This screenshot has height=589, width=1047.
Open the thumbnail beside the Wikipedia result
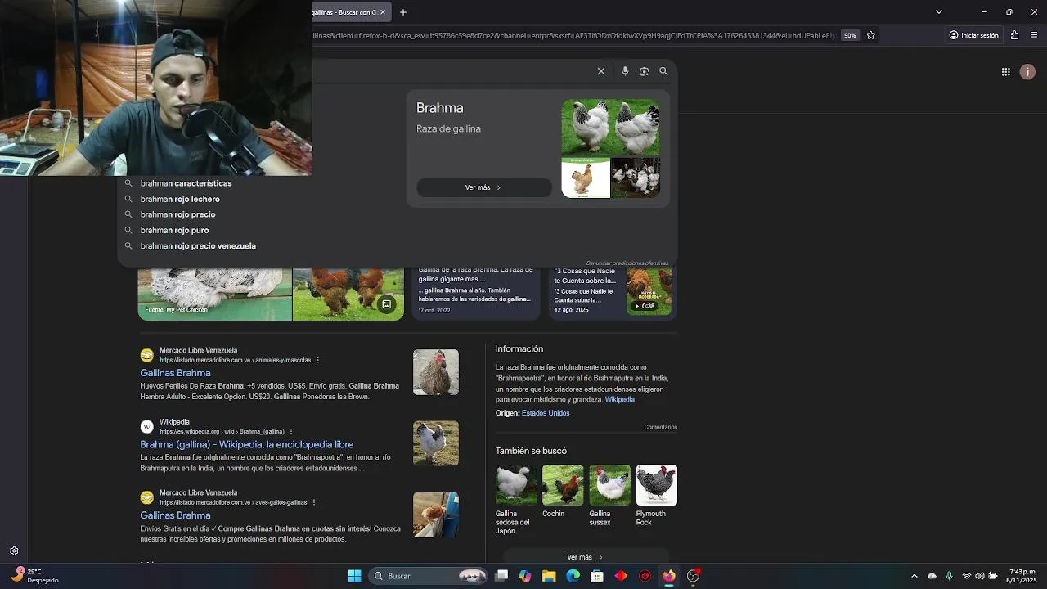[436, 443]
